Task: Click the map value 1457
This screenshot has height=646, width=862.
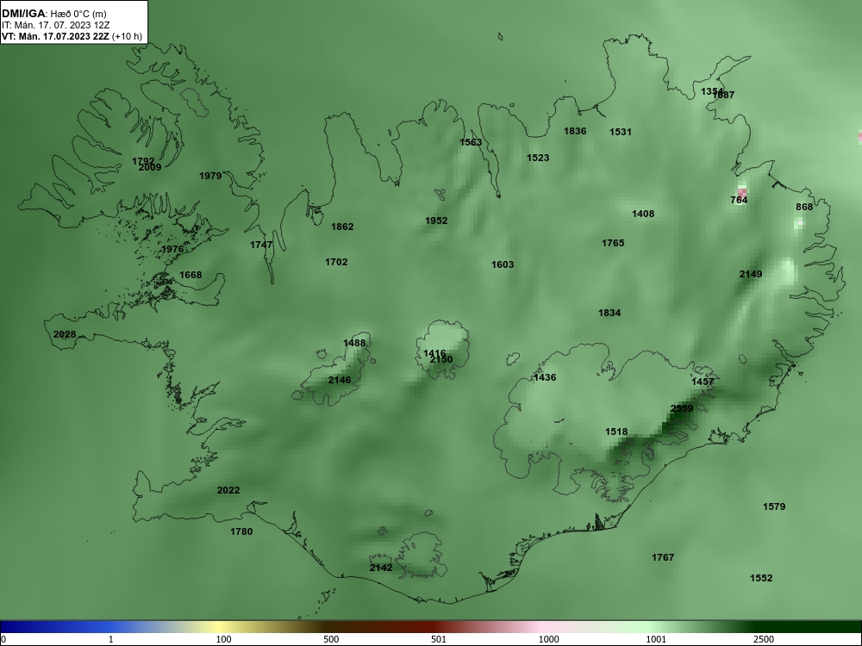Action: pos(703,382)
